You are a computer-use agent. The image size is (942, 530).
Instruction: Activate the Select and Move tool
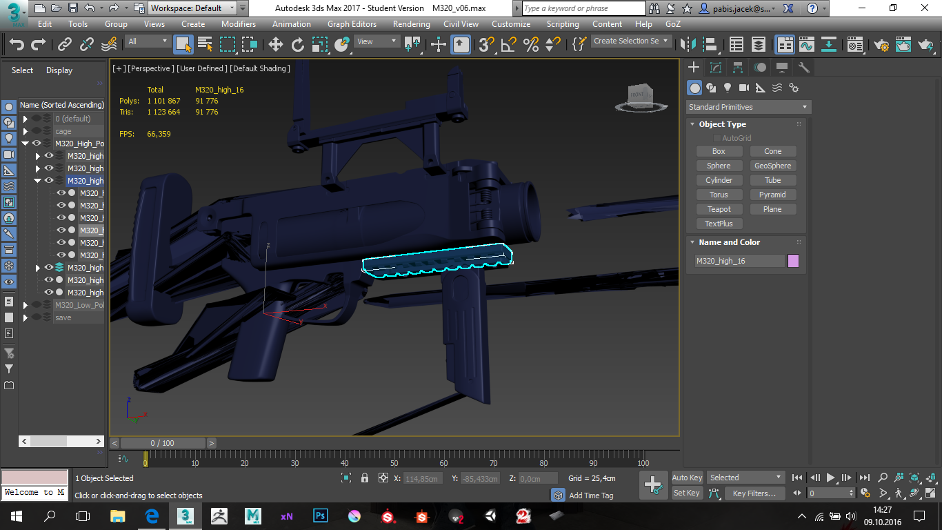276,45
